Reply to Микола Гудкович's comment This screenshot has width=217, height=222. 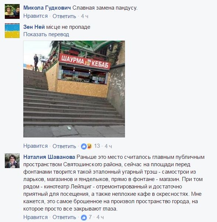coord(64,16)
